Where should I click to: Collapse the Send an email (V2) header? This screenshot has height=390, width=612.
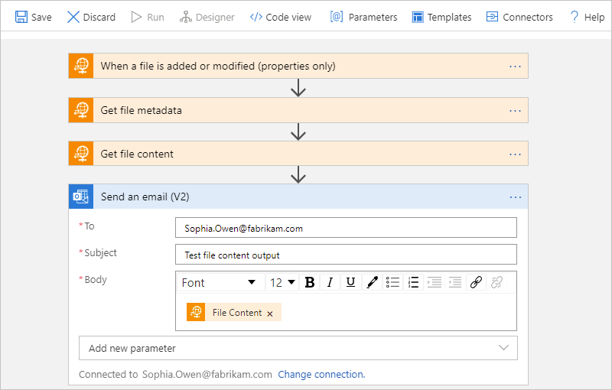click(298, 197)
